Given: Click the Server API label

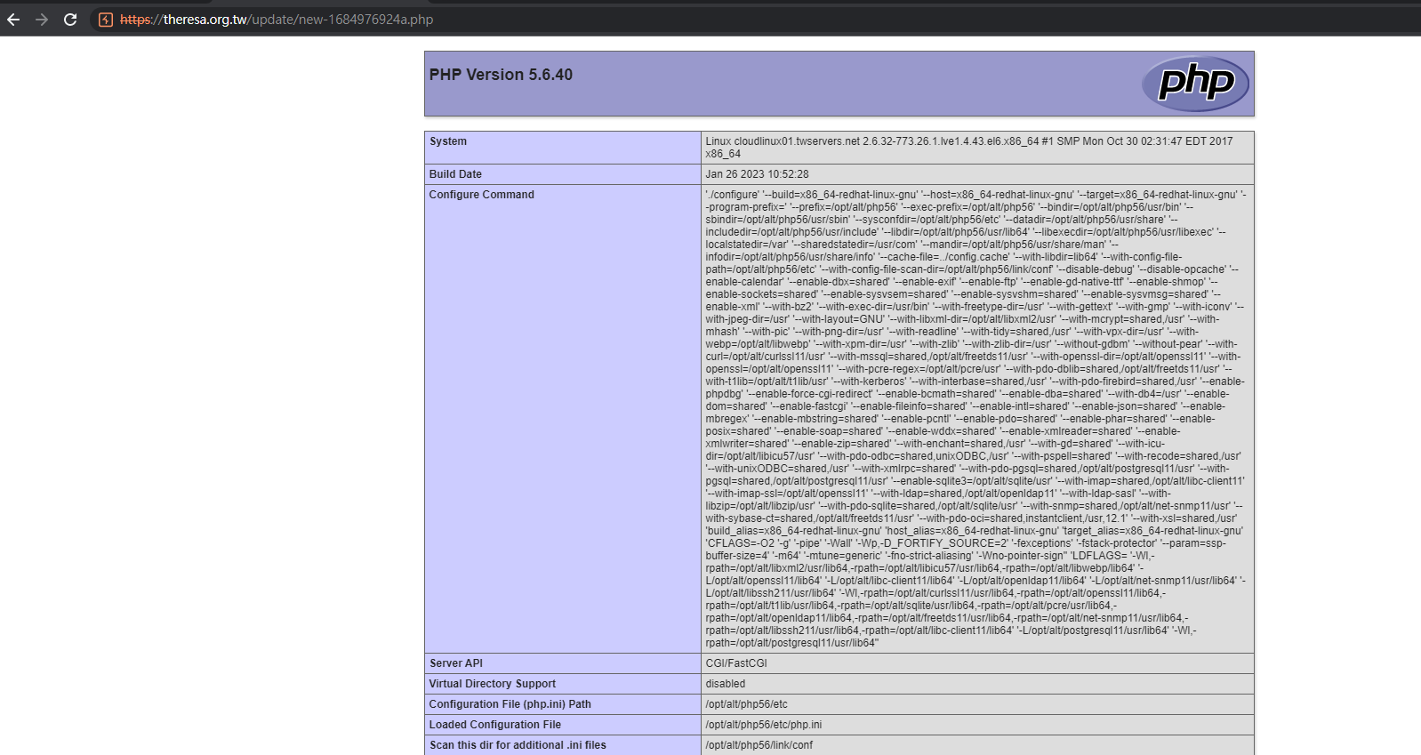Looking at the screenshot, I should [x=456, y=663].
